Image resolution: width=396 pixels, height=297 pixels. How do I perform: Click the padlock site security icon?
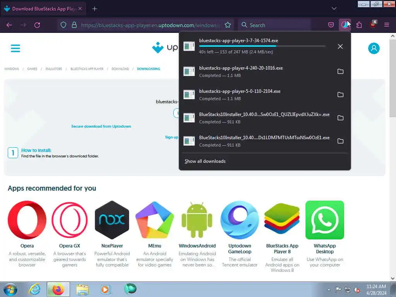[x=74, y=25]
